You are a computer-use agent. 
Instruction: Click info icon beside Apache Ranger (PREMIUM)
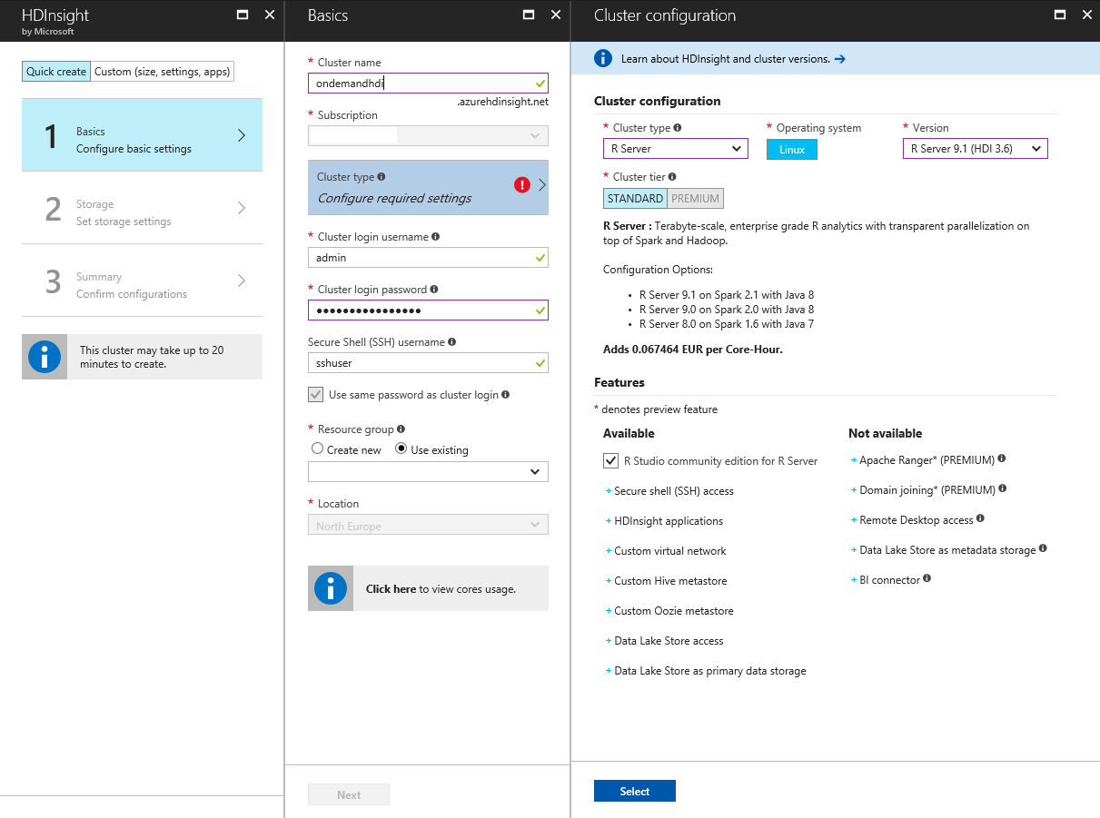[1002, 459]
